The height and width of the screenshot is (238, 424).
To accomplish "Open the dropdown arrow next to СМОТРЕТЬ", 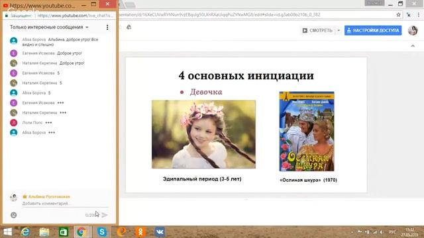I will tap(339, 30).
